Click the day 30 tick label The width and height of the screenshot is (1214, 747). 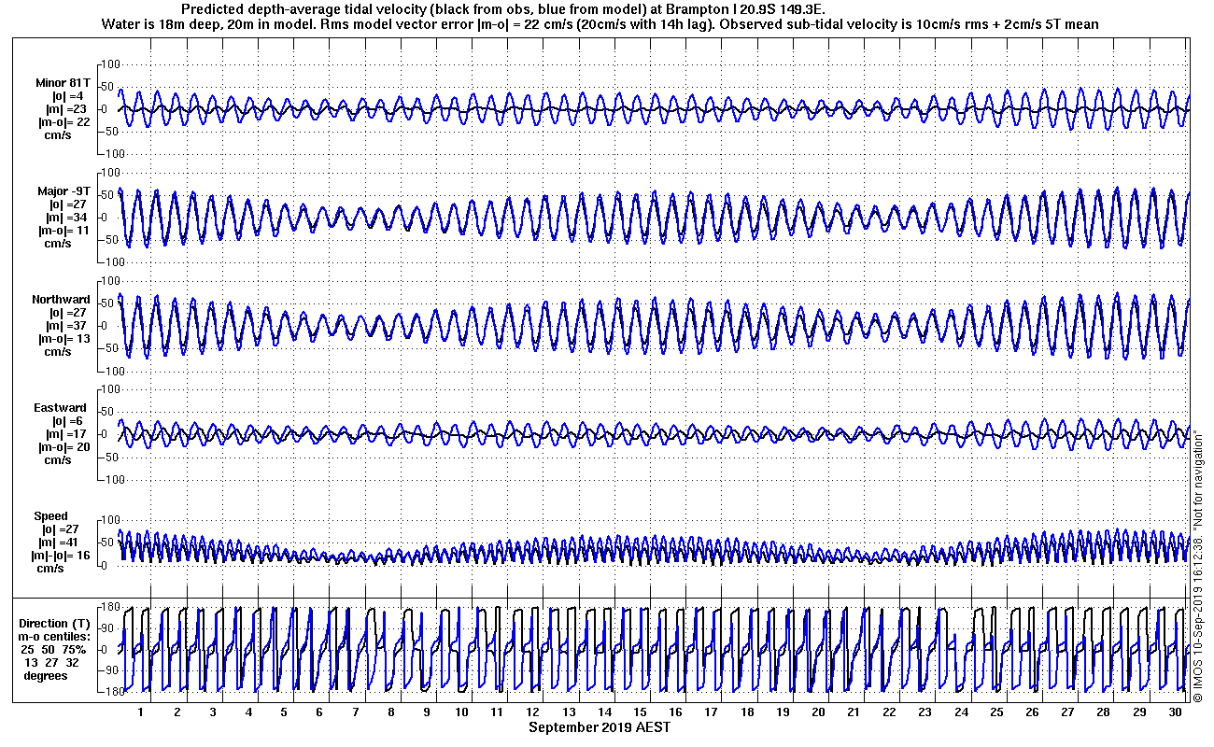coord(1176,712)
